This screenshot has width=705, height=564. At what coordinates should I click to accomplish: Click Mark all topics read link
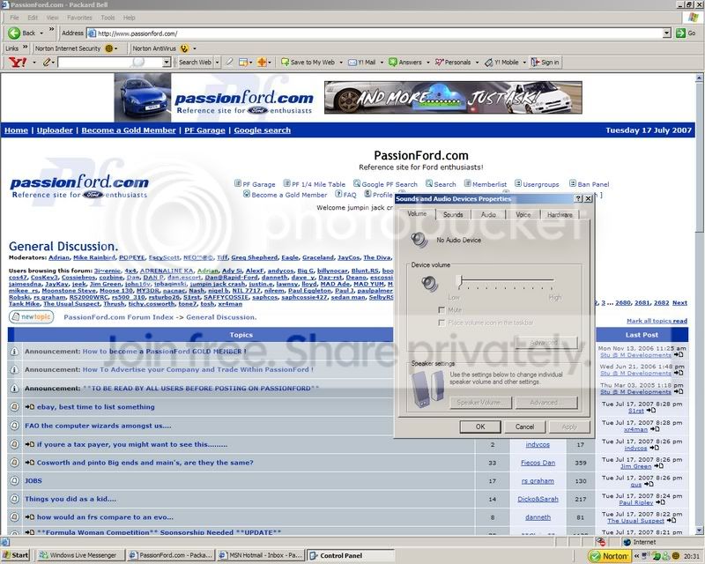point(657,321)
